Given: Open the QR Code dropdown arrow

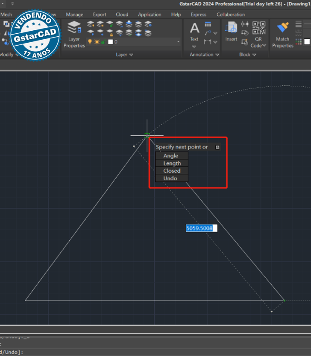Looking at the screenshot, I should (x=264, y=46).
